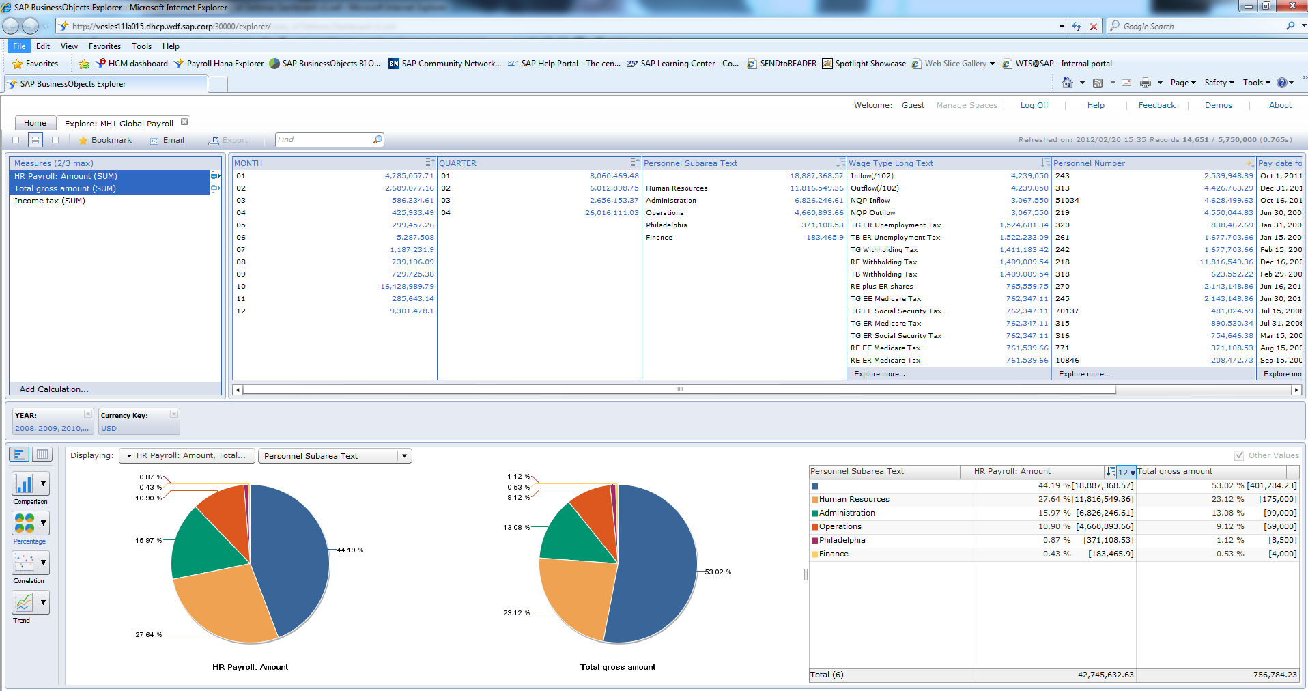Select the Correlation scatter chart icon
The width and height of the screenshot is (1308, 691).
(24, 563)
